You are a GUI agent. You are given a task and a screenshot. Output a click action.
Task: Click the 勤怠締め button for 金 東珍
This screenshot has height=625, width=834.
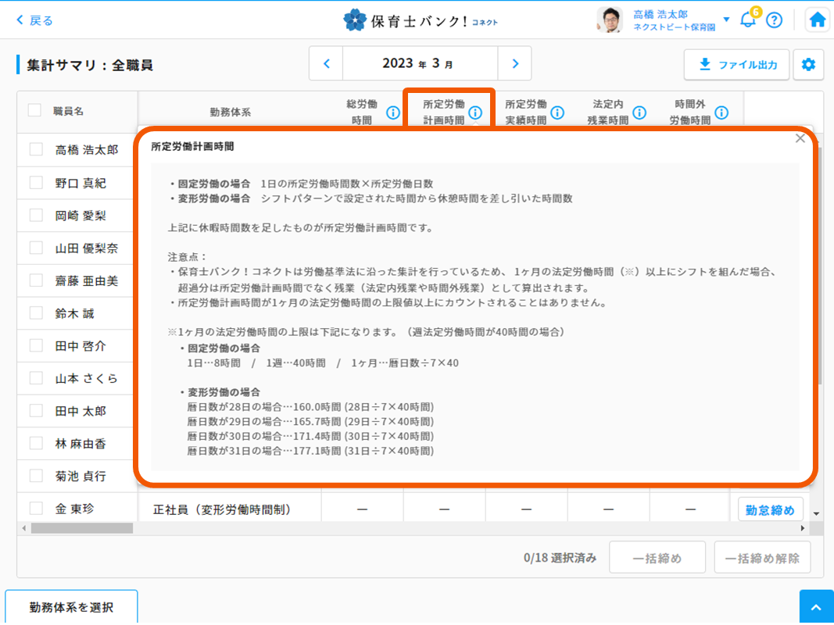(x=770, y=510)
